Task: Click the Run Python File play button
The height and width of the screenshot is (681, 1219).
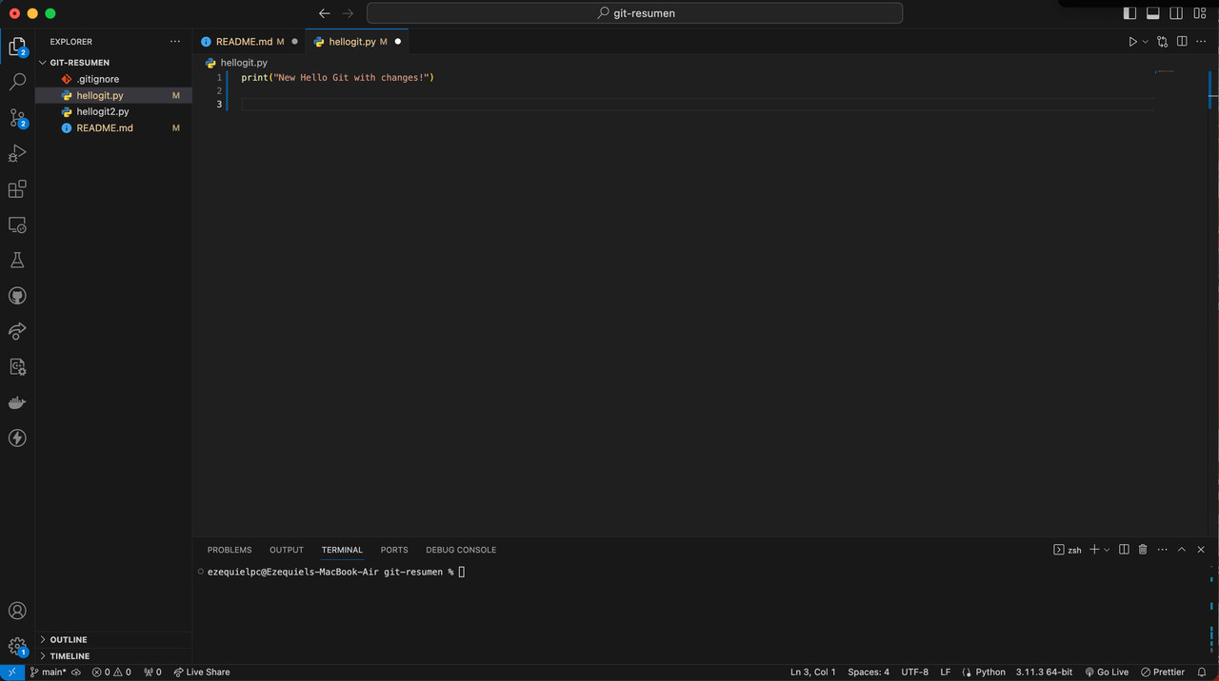Action: click(1132, 42)
